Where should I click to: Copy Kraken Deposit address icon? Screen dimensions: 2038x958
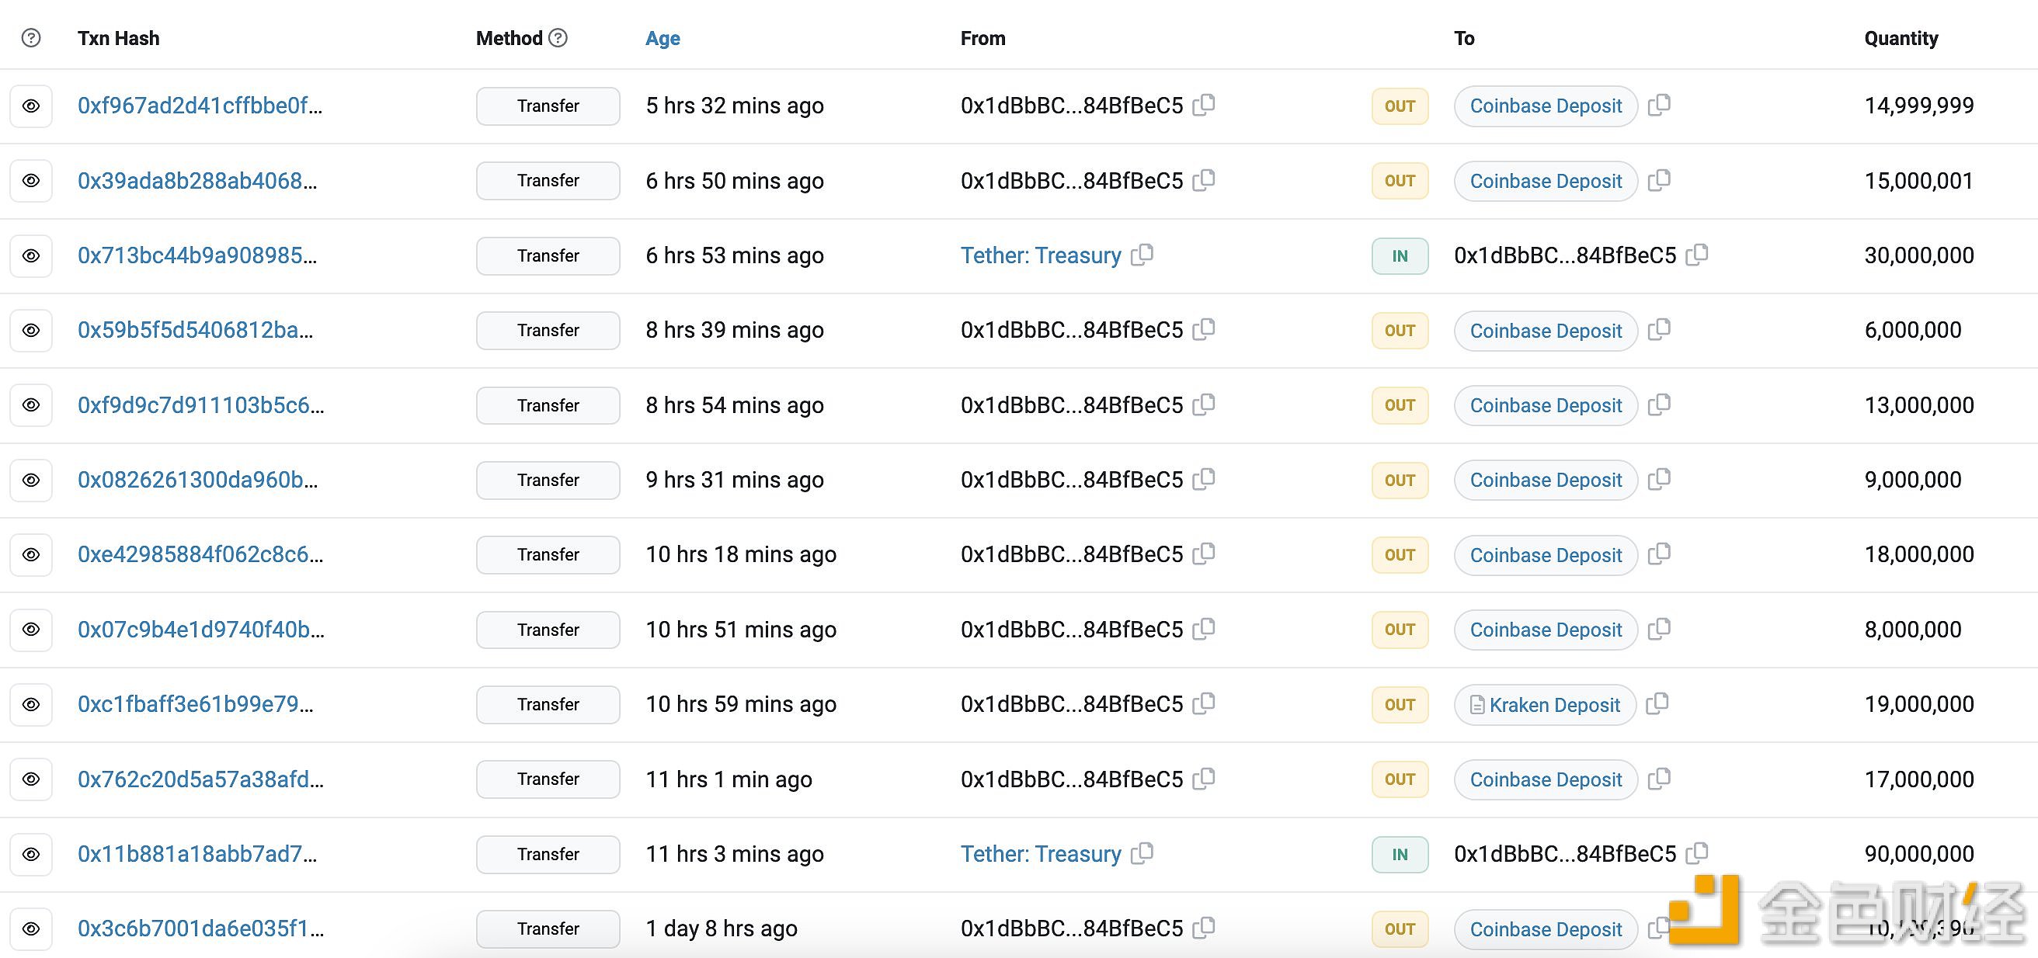(1657, 703)
